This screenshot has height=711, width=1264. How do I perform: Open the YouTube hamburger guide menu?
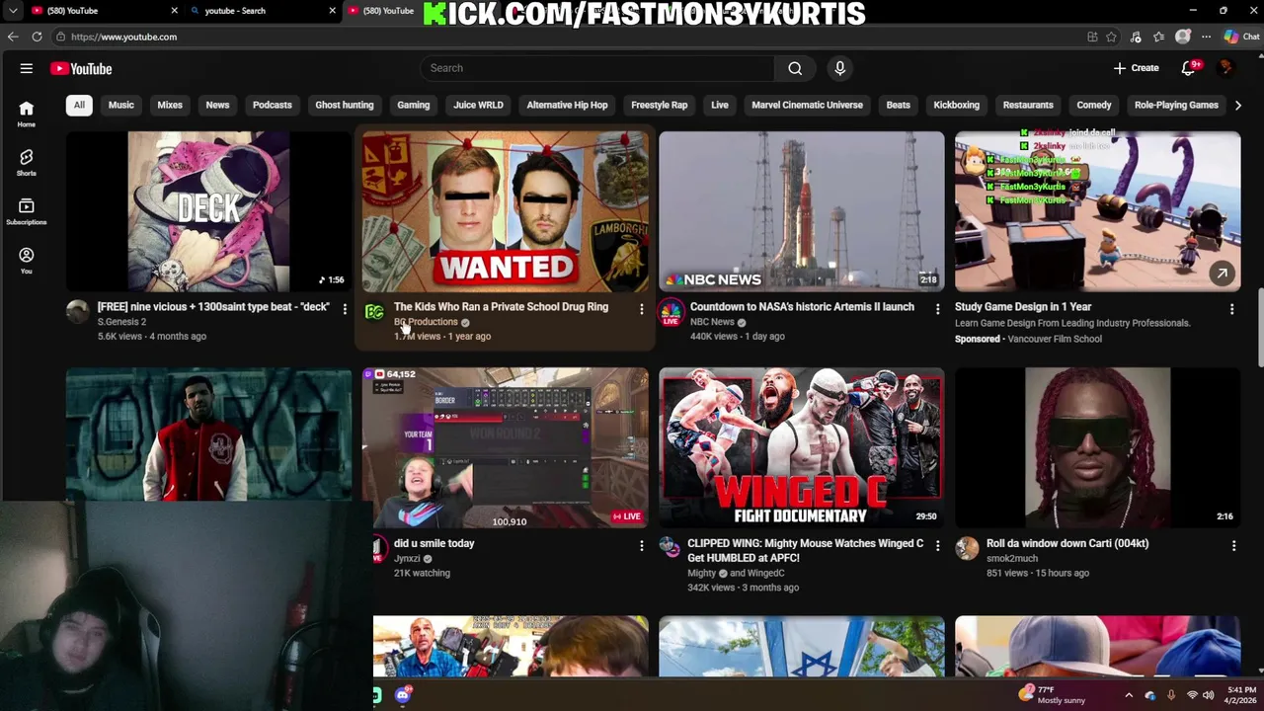pos(27,68)
